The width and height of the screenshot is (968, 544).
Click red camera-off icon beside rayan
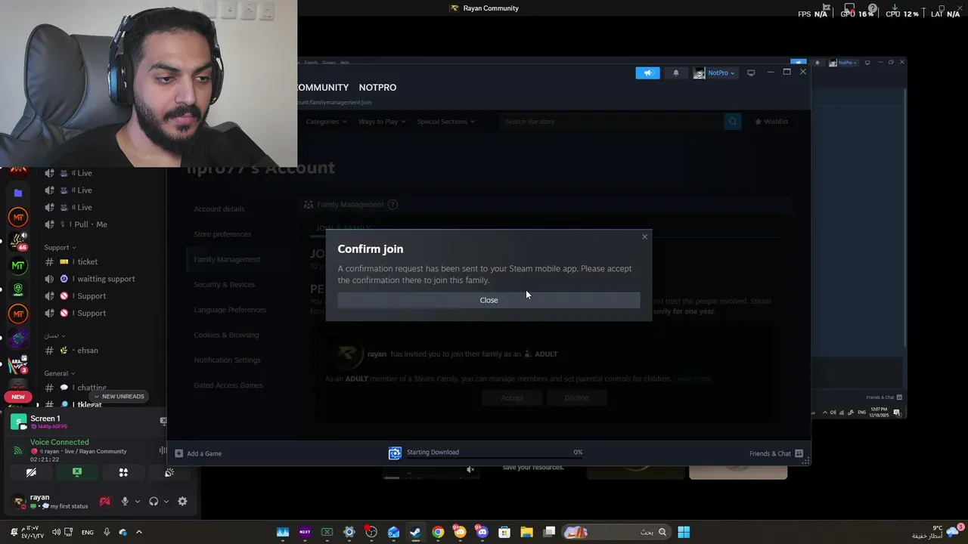(x=105, y=501)
